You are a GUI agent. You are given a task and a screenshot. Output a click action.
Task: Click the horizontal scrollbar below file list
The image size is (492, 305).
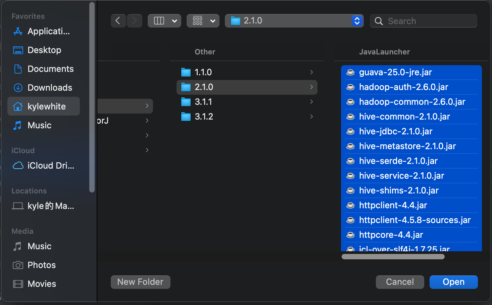[393, 257]
